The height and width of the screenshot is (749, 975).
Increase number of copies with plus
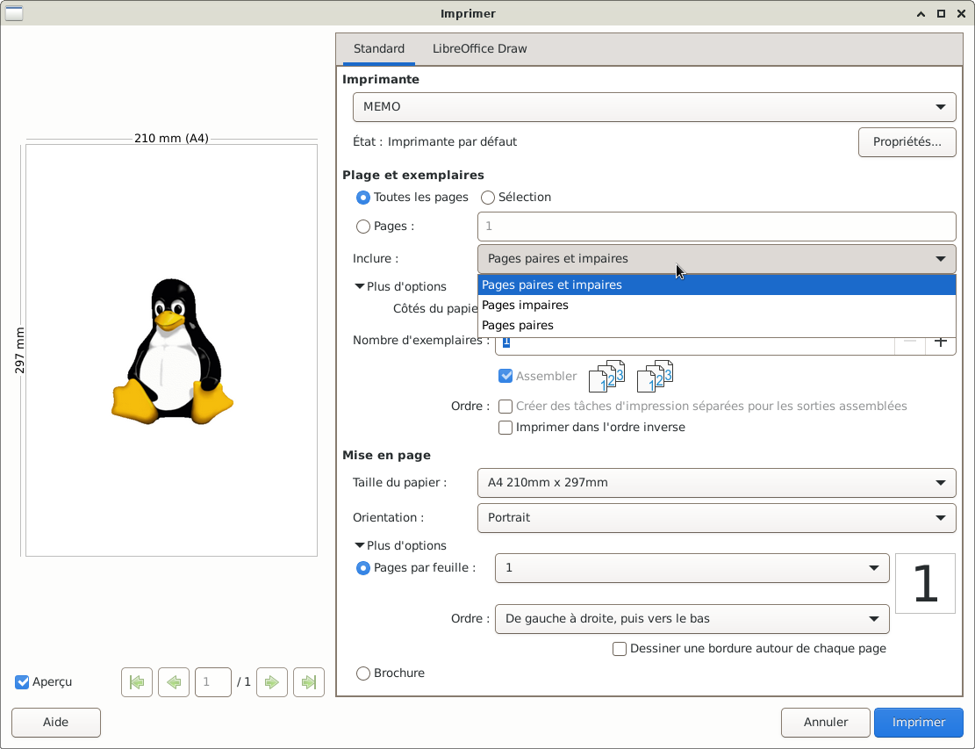click(x=940, y=342)
